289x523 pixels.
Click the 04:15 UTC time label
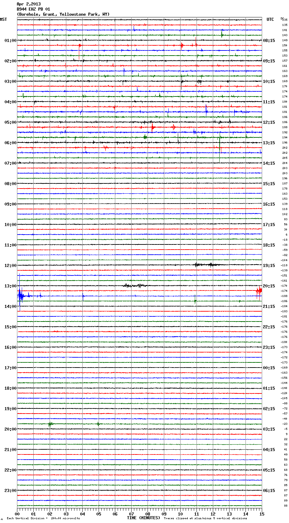[x=269, y=450]
